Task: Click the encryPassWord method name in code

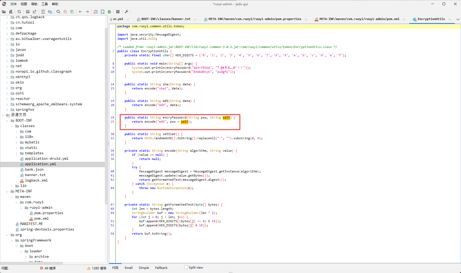Action: pyautogui.click(x=175, y=117)
